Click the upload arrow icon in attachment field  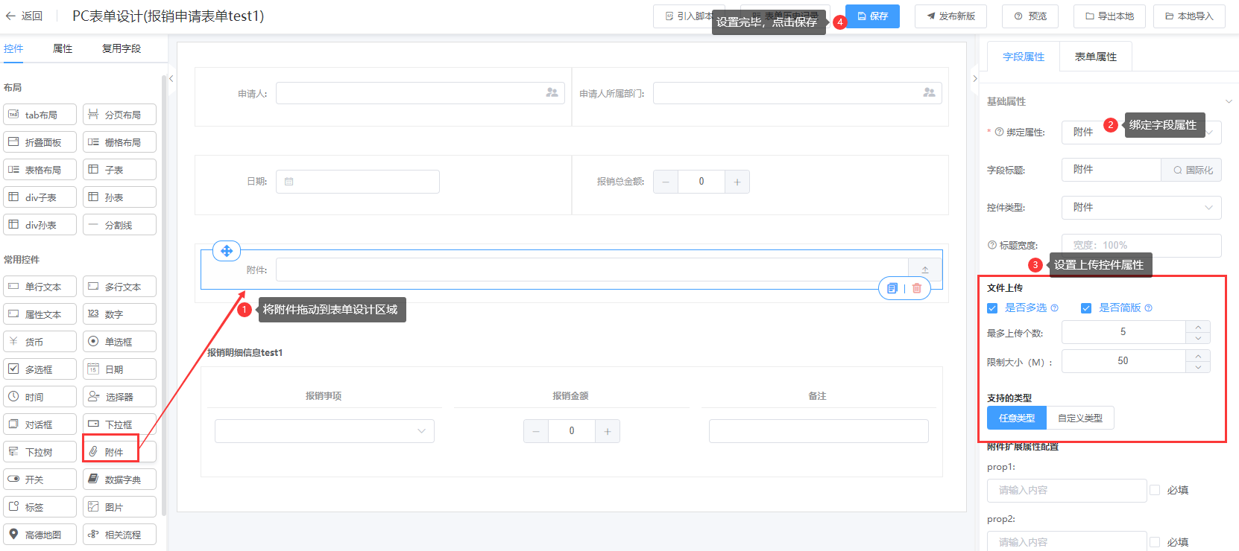(x=925, y=270)
